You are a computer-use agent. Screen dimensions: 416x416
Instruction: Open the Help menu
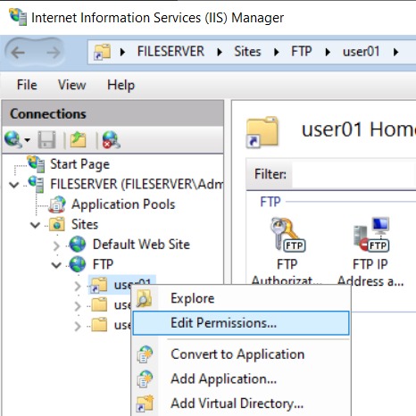[x=121, y=86]
